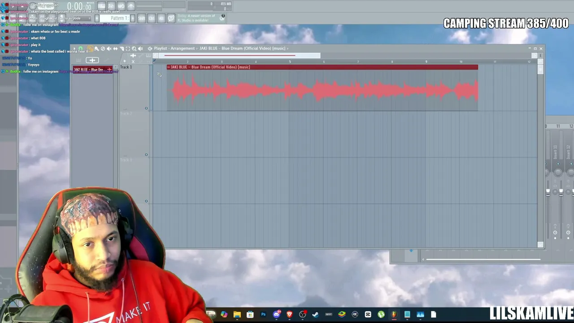Click the Alt button in FL toolbar
The image size is (574, 323).
click(161, 18)
